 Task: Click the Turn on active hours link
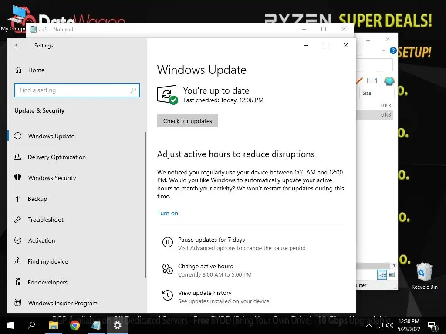point(168,213)
